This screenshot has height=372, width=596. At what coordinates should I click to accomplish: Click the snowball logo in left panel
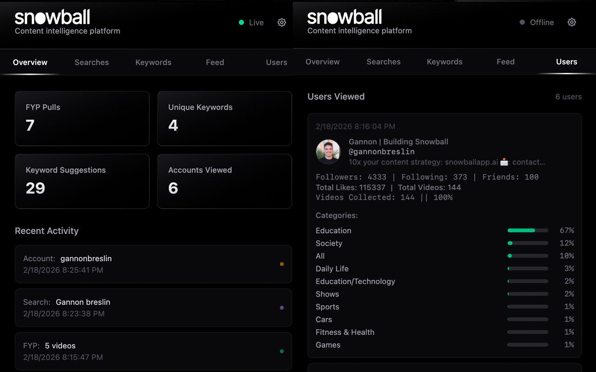52,18
